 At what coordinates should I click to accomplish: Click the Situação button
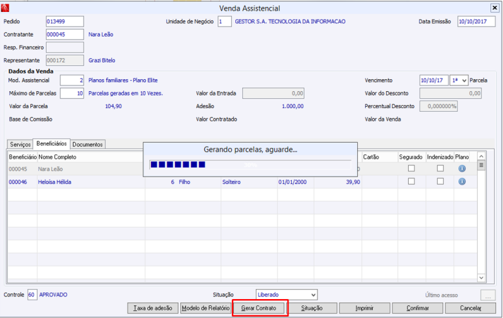[312, 308]
